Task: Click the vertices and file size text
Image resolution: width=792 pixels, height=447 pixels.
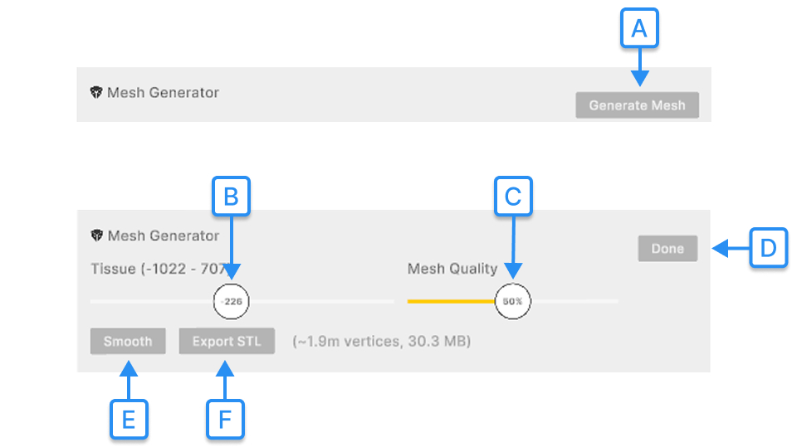Action: coord(381,342)
